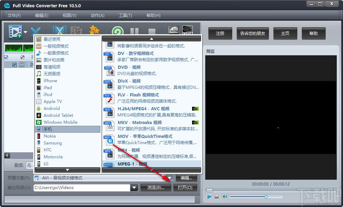Click the 告诉您的朋友 button
This screenshot has height=207, width=343.
click(253, 34)
